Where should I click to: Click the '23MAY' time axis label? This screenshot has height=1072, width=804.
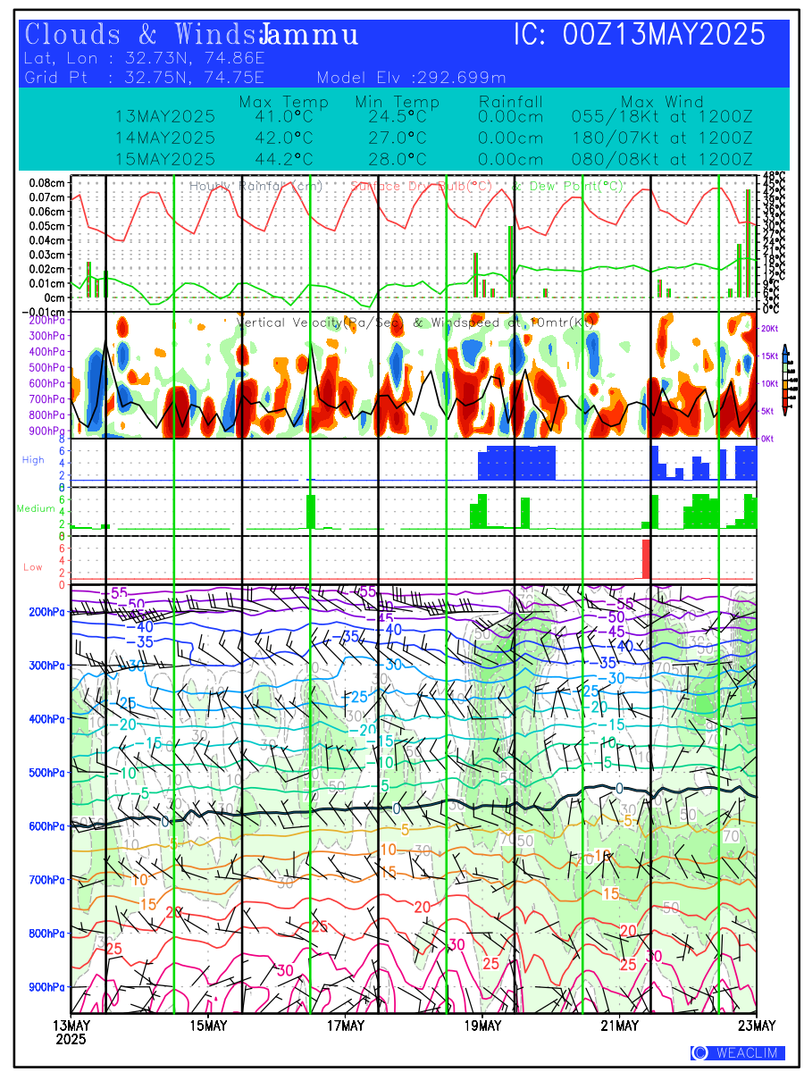point(757,1025)
